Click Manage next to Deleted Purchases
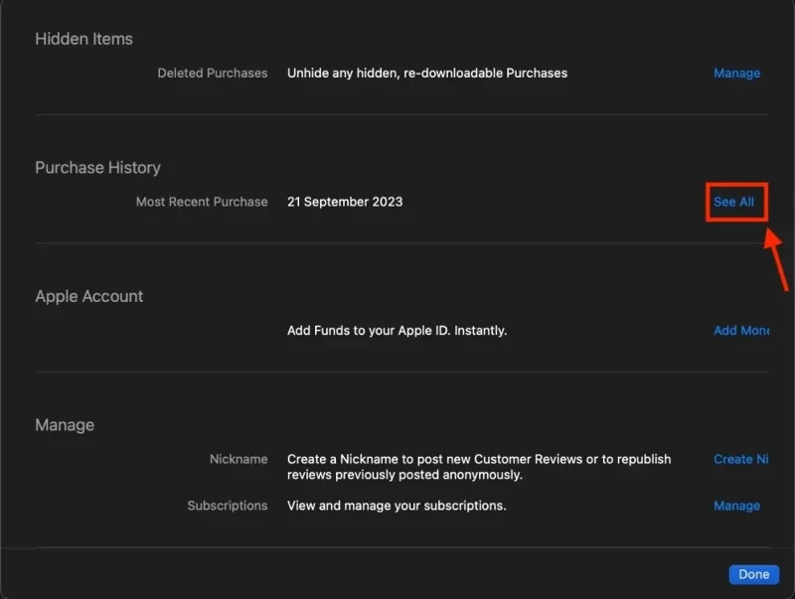795x599 pixels. click(x=736, y=73)
